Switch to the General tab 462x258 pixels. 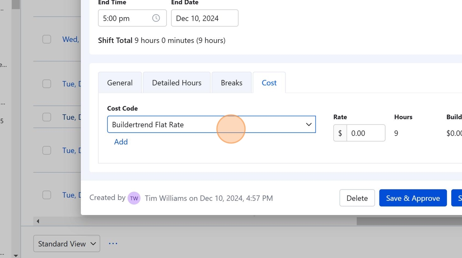coord(120,83)
